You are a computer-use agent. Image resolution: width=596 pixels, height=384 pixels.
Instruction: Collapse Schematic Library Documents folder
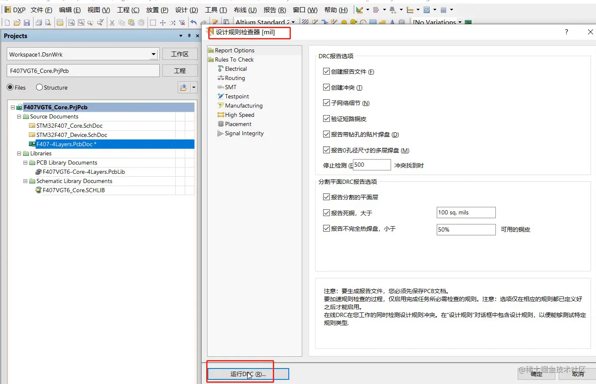[x=25, y=181]
